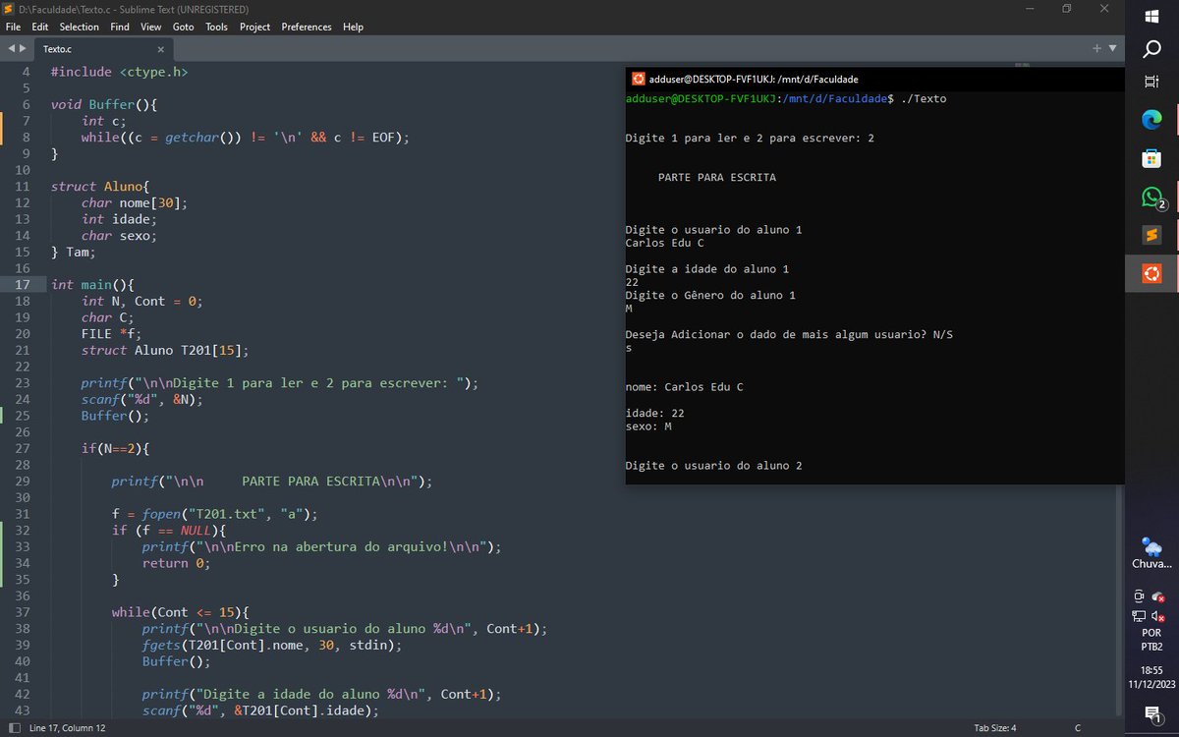This screenshot has width=1179, height=737.
Task: Open the Chuva weather widget
Action: (x=1151, y=553)
